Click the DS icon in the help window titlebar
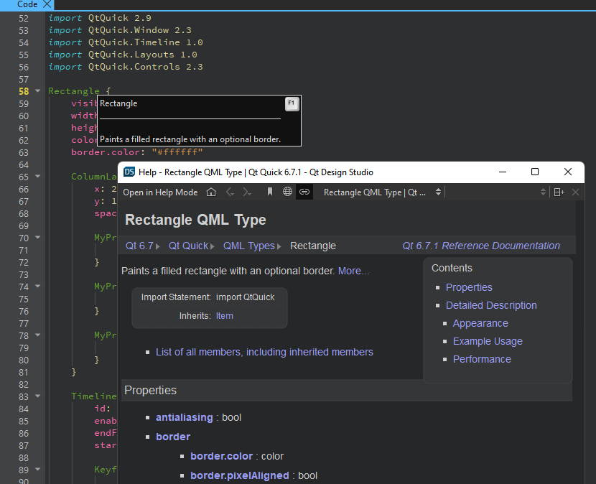 [130, 172]
